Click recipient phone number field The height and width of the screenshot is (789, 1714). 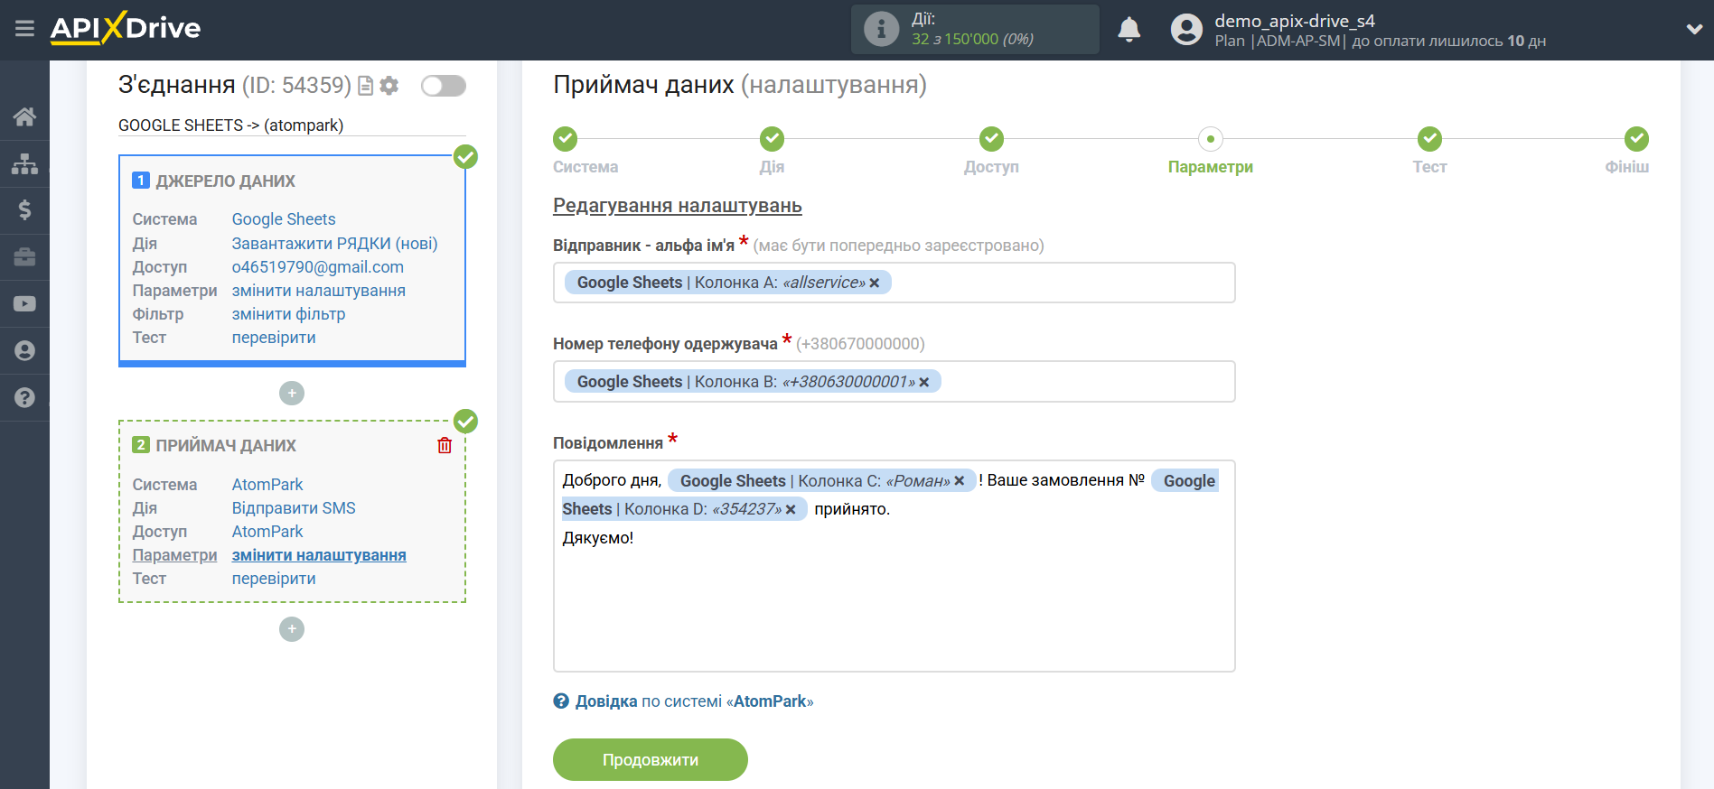pyautogui.click(x=894, y=382)
